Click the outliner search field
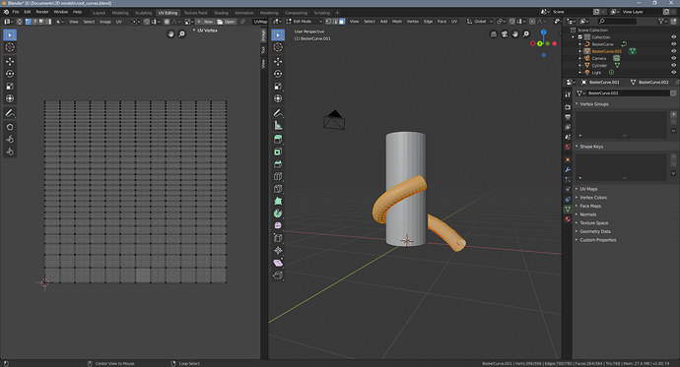680x367 pixels. pos(617,22)
